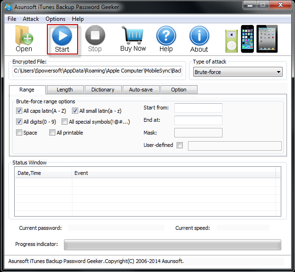Minimize the application window

coord(250,5)
